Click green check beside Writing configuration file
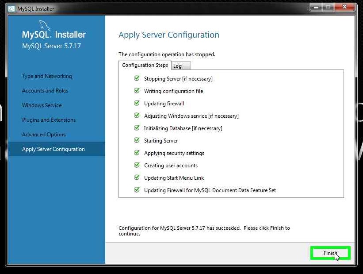This screenshot has width=363, height=274. (137, 91)
